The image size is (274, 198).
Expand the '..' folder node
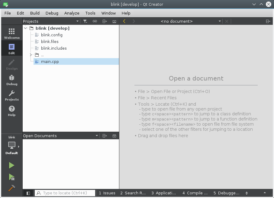click(x=31, y=55)
